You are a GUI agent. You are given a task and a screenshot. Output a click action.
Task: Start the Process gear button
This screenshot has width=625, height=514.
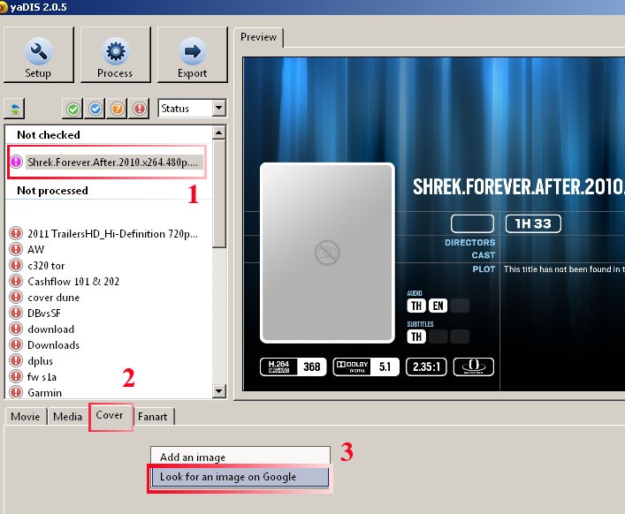click(x=116, y=55)
